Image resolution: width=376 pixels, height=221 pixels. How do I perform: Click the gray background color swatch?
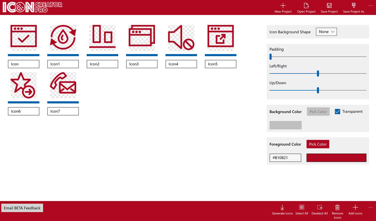[x=286, y=125]
